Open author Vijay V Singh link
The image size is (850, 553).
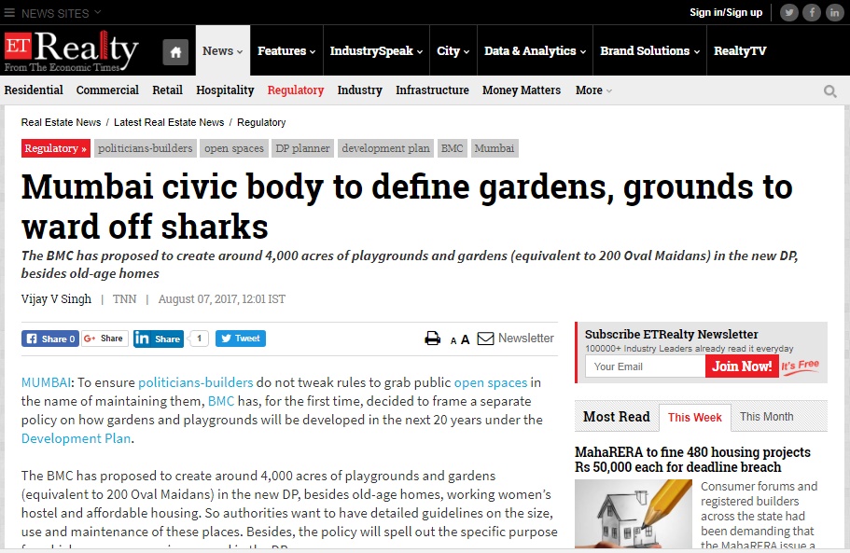56,299
